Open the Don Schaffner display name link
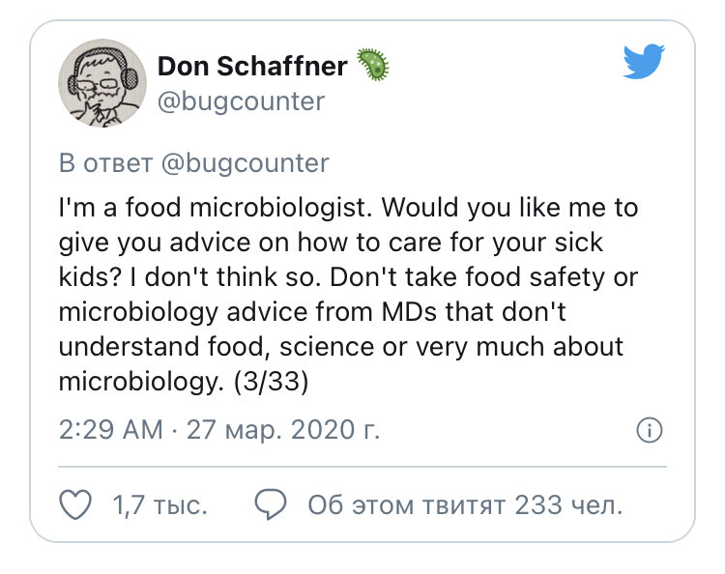 click(x=252, y=66)
